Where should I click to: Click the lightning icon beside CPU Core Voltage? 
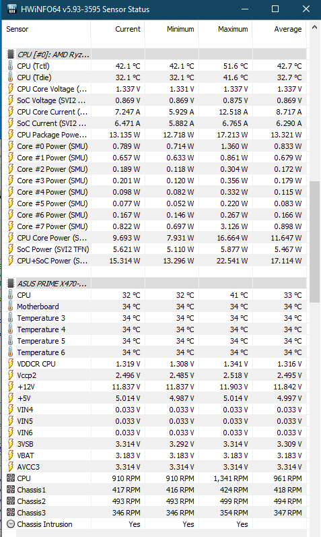(x=11, y=89)
